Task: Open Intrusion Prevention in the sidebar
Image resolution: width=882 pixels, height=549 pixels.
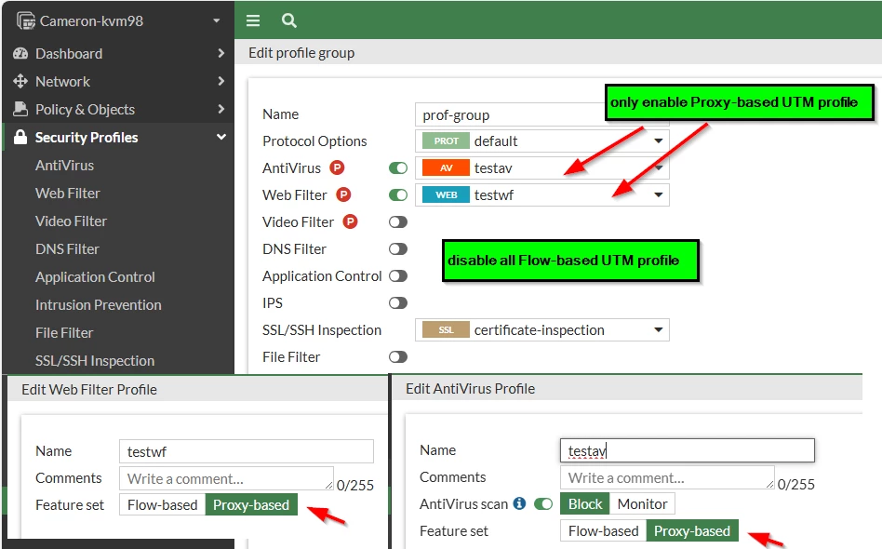Action: (x=99, y=304)
